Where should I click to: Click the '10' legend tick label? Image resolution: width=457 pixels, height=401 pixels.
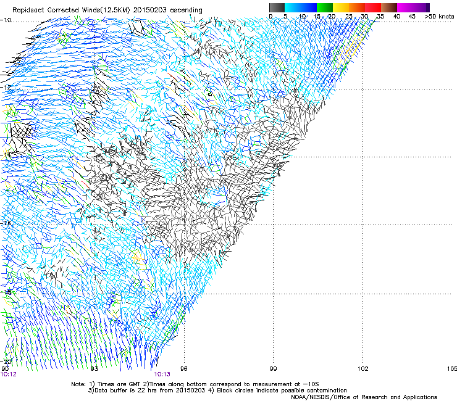pos(302,17)
